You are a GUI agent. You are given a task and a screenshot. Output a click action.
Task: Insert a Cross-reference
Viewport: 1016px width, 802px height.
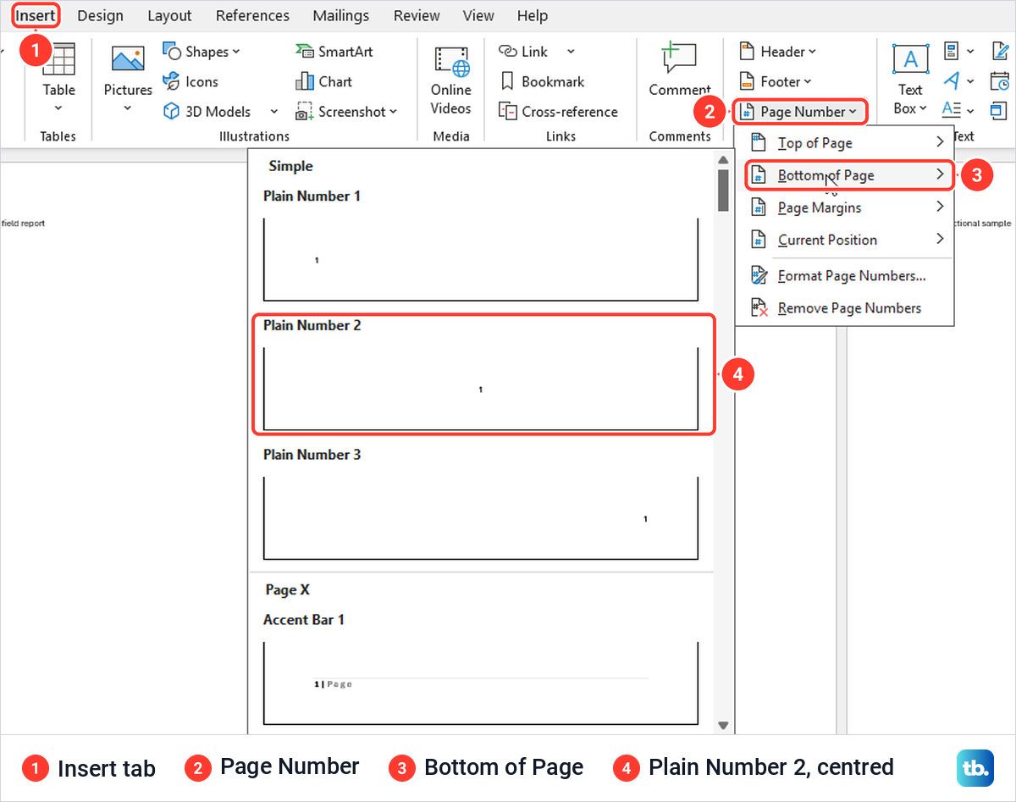tap(559, 111)
